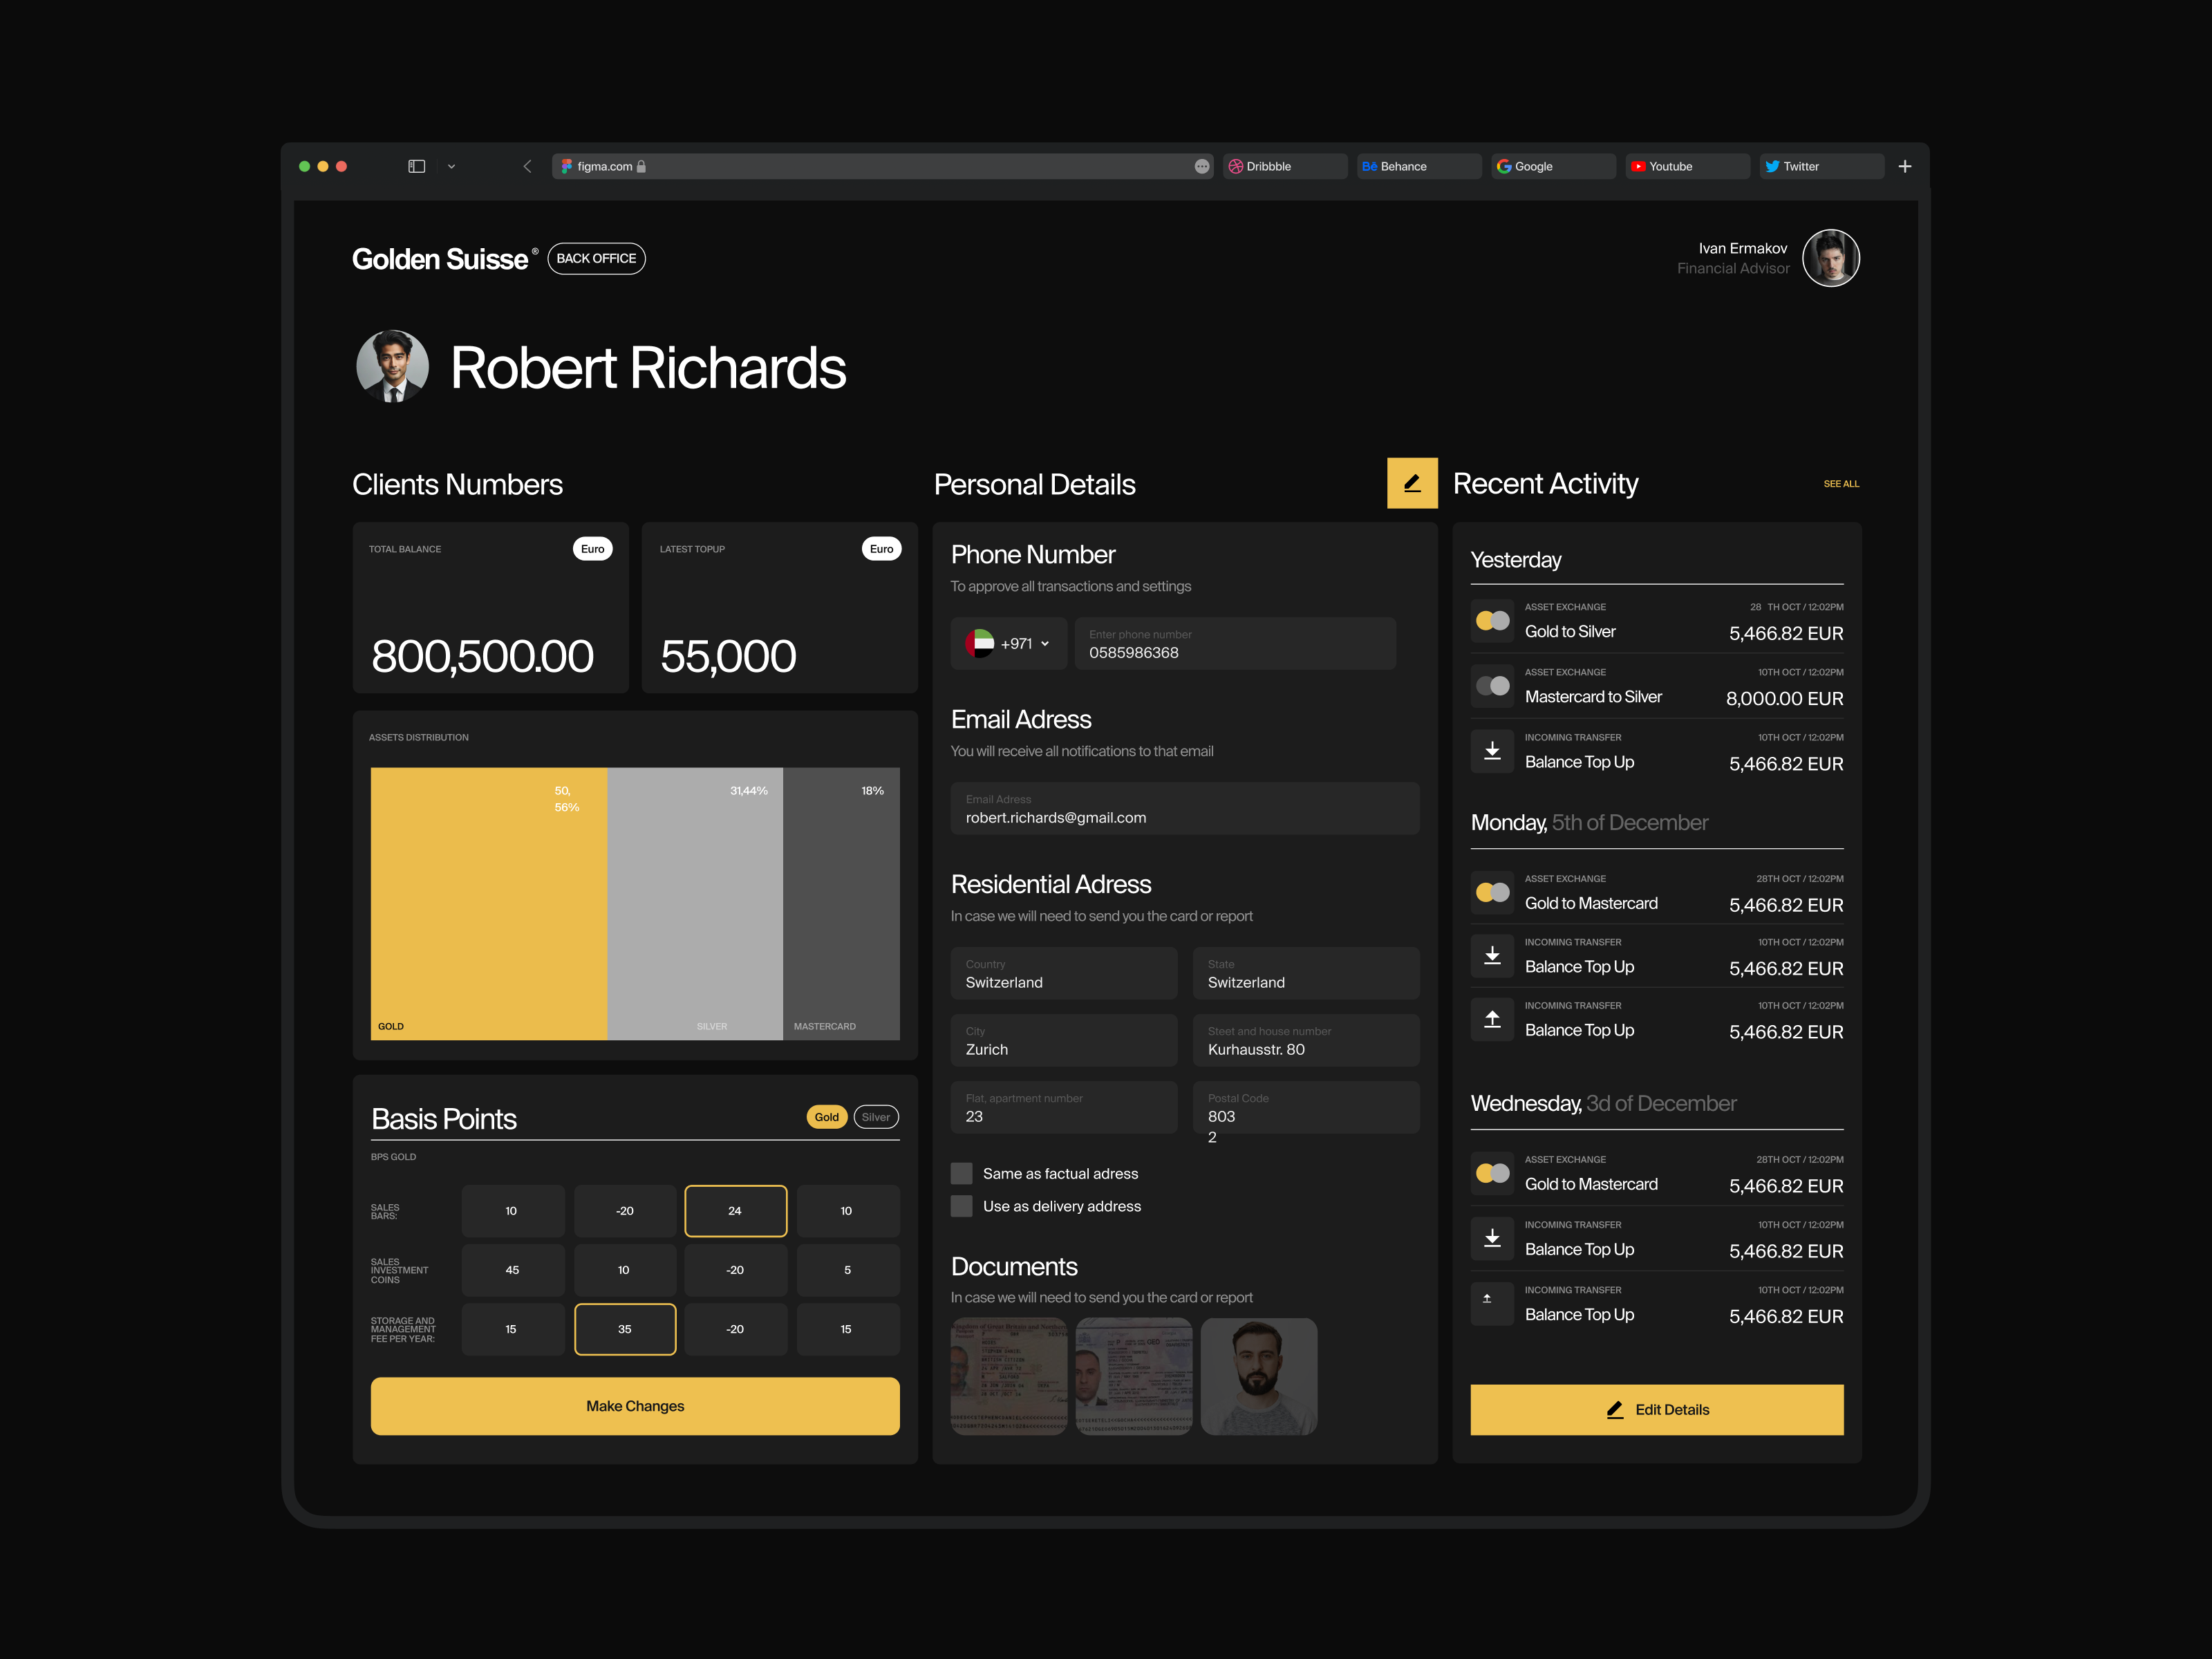Click the upload arrow icon on Wednesday's Balance Top Up entry
This screenshot has width=2212, height=1659.
(x=1492, y=1303)
